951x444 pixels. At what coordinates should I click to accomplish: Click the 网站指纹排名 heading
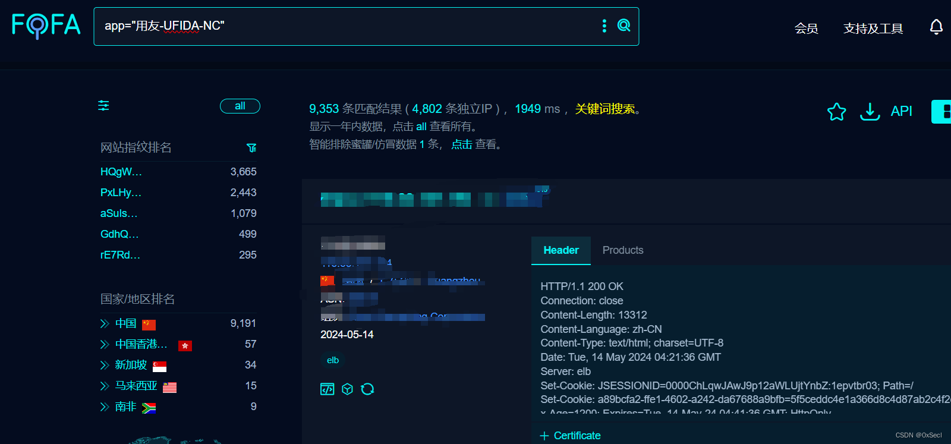pos(136,147)
